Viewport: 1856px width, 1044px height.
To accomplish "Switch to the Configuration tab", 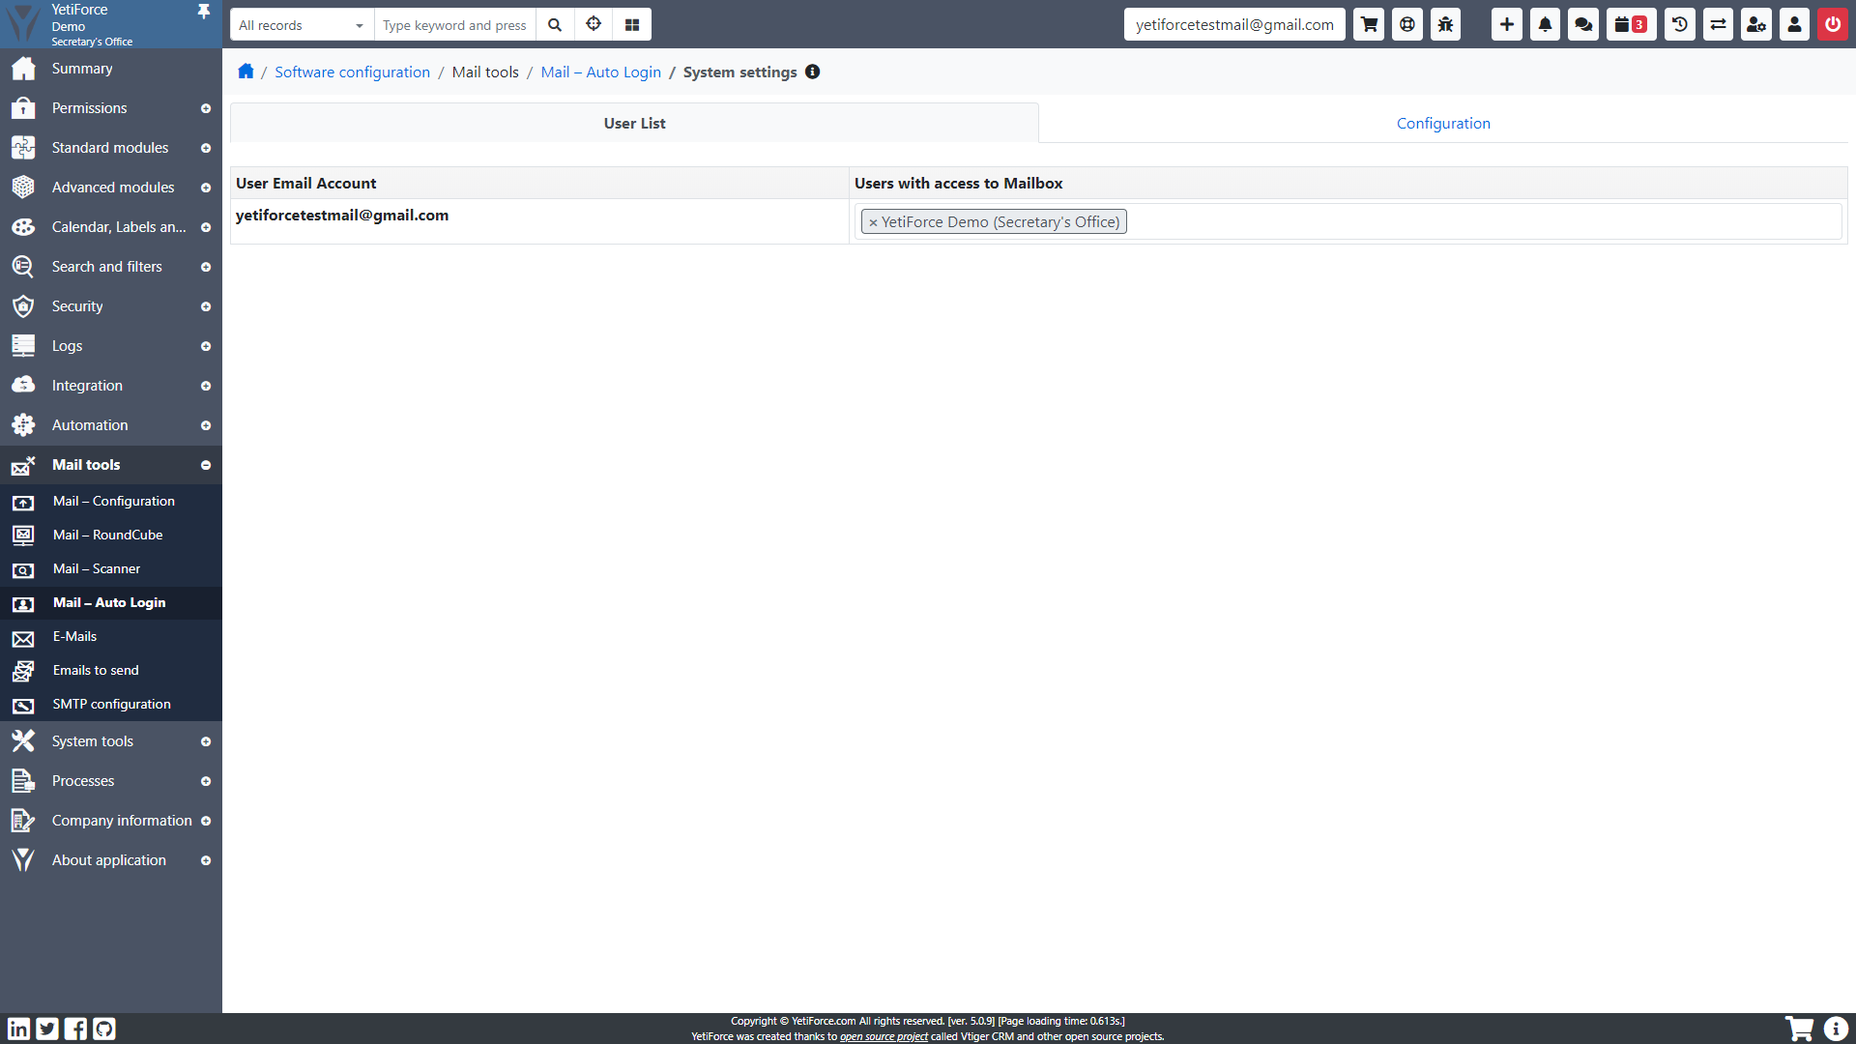I will pos(1443,123).
